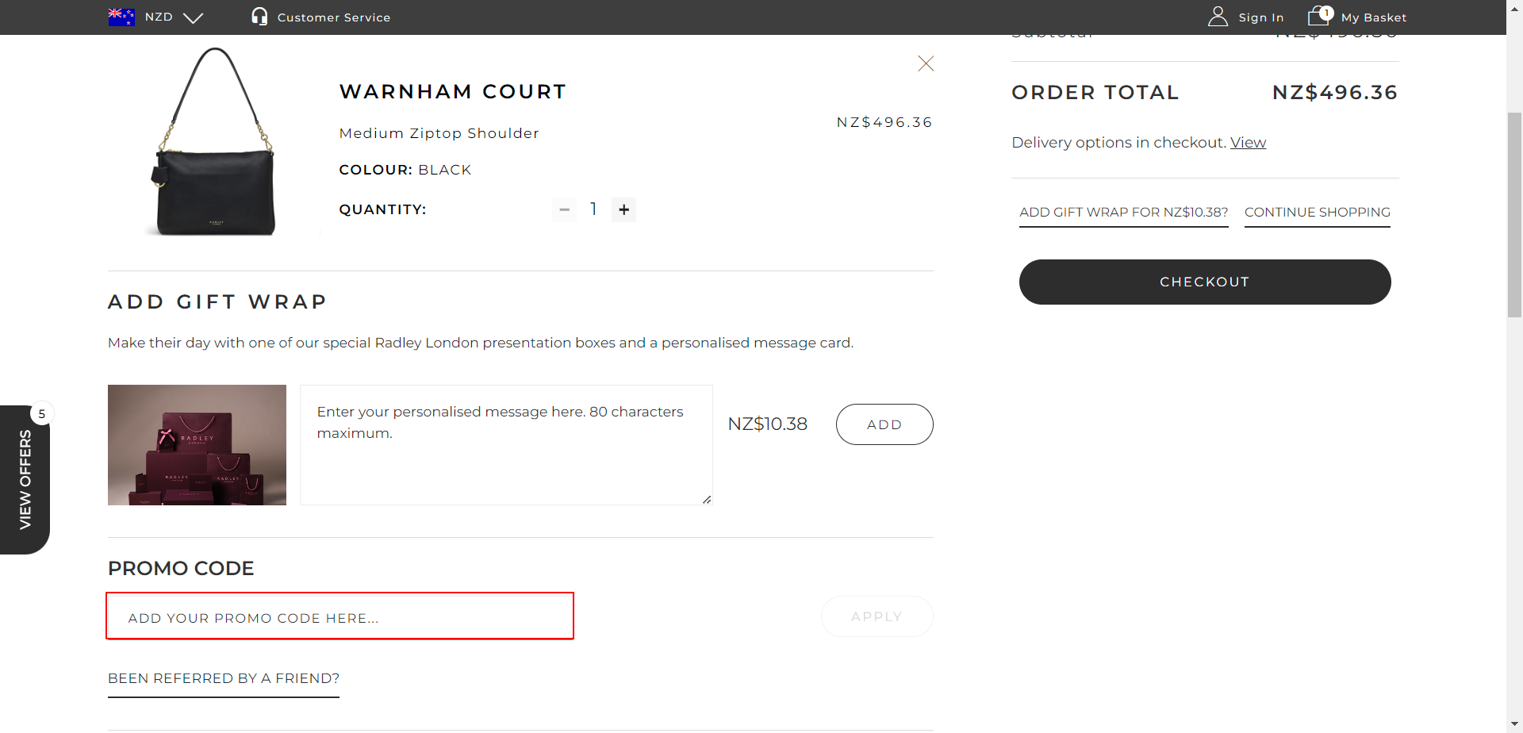Click the promo code input field
Image resolution: width=1523 pixels, height=733 pixels.
pyautogui.click(x=340, y=616)
